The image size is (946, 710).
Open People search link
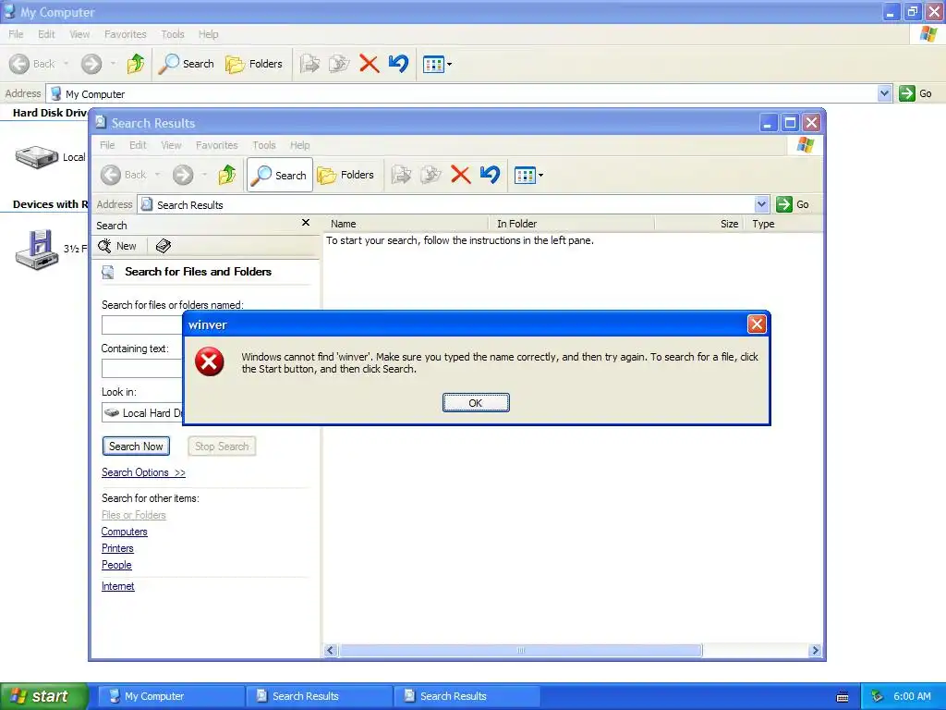pyautogui.click(x=116, y=565)
